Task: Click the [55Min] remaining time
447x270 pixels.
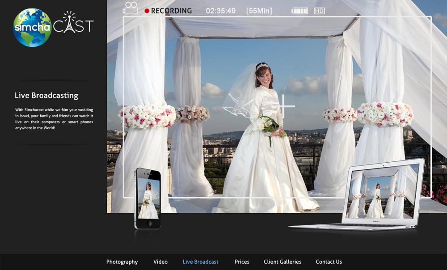Action: (x=259, y=11)
